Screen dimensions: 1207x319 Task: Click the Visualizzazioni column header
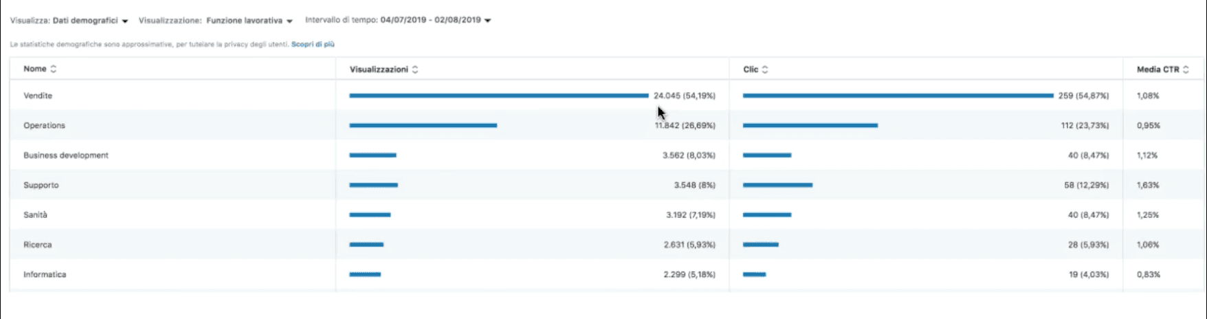click(x=379, y=69)
